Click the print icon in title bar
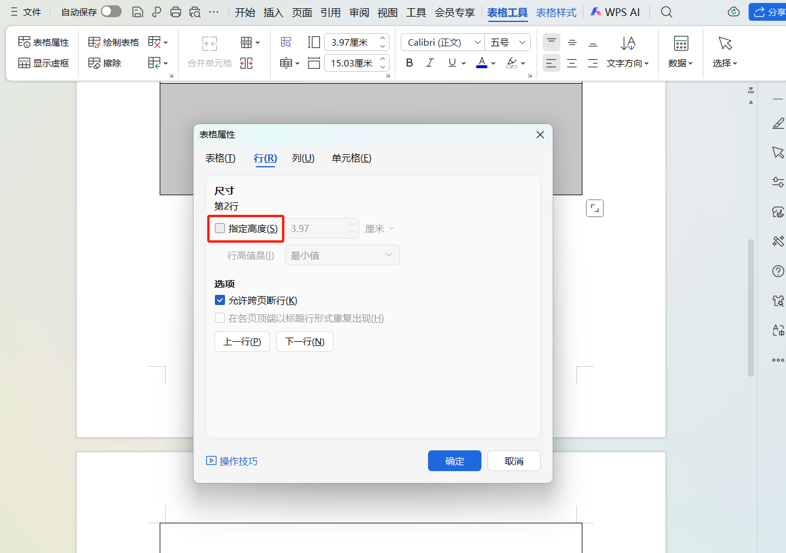 (x=176, y=12)
